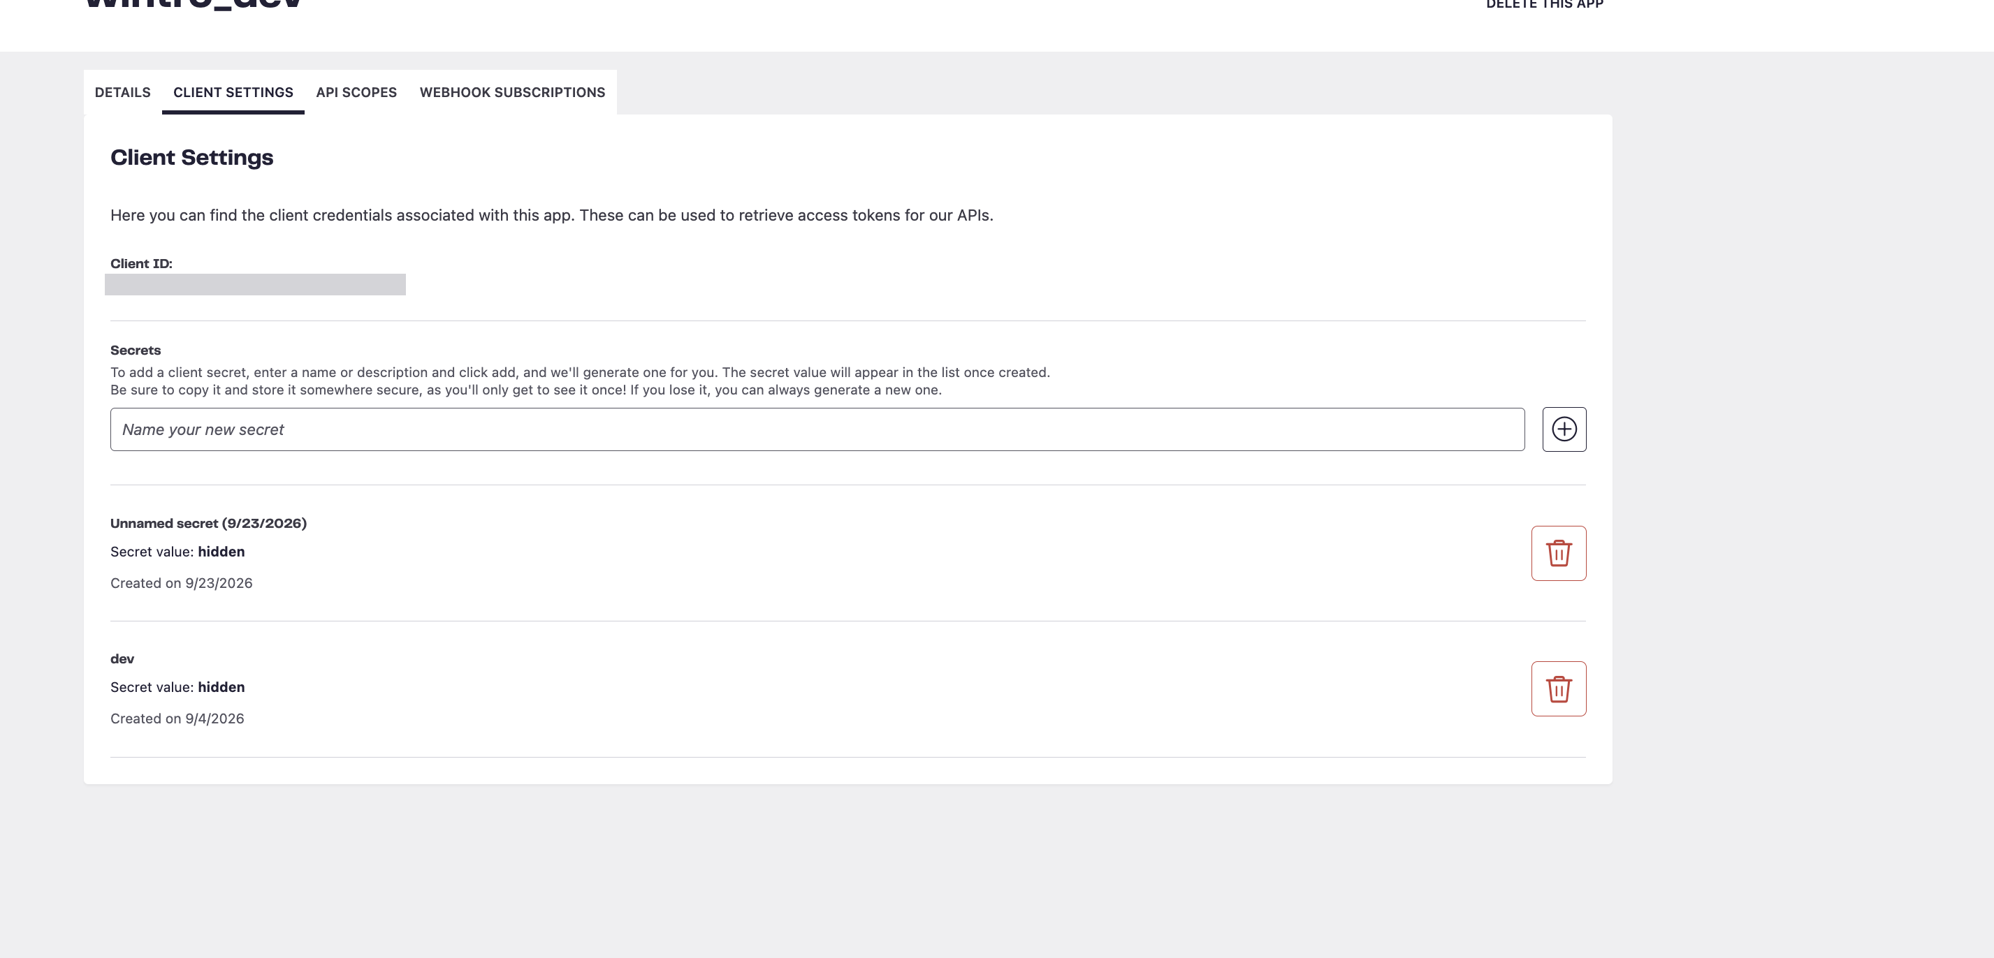
Task: Switch to the Details tab
Action: coord(122,92)
